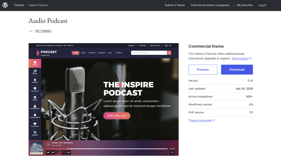Click the album art thumbnail in player

point(36,148)
